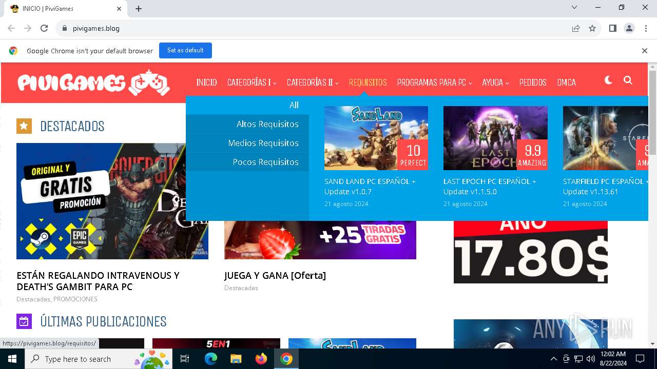657x369 pixels.
Task: Open File Explorer from taskbar
Action: pos(236,359)
